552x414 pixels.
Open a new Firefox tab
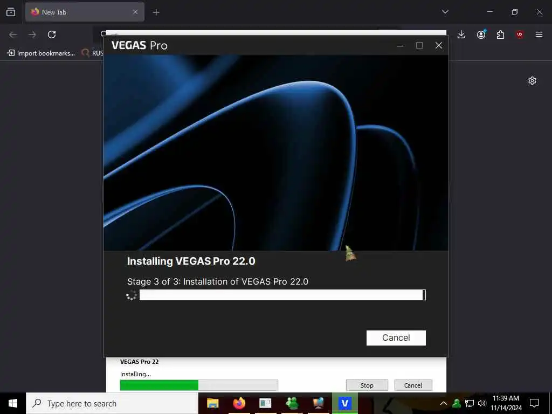pyautogui.click(x=156, y=12)
